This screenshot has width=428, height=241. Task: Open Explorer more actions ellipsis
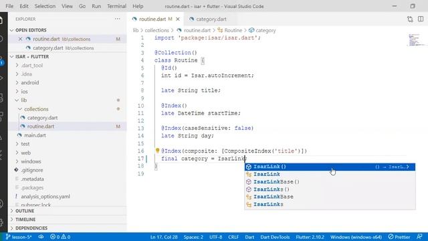coord(118,19)
